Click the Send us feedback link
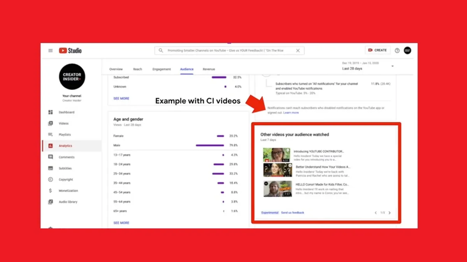This screenshot has height=262, width=467. (x=293, y=213)
